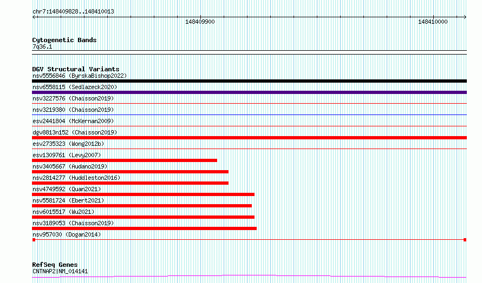Click the Cytogenetic Bands track title
This screenshot has height=283, width=482.
pyautogui.click(x=64, y=40)
